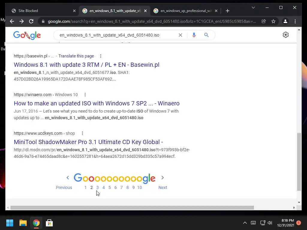Click Translate this page link
This screenshot has width=307, height=230.
pyautogui.click(x=76, y=56)
